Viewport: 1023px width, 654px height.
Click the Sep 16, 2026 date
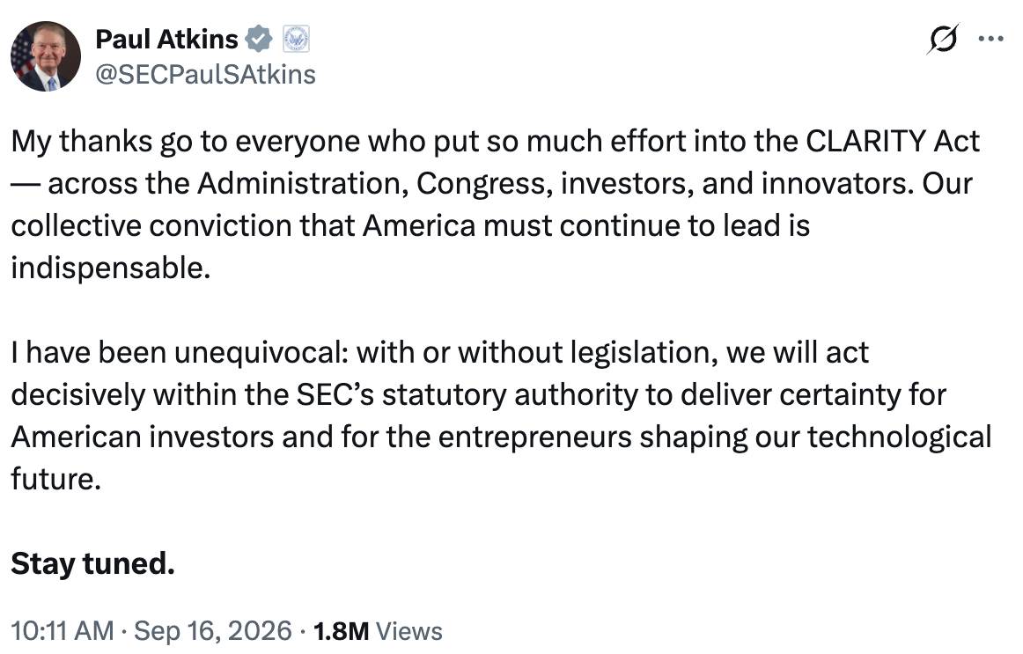pos(213,631)
